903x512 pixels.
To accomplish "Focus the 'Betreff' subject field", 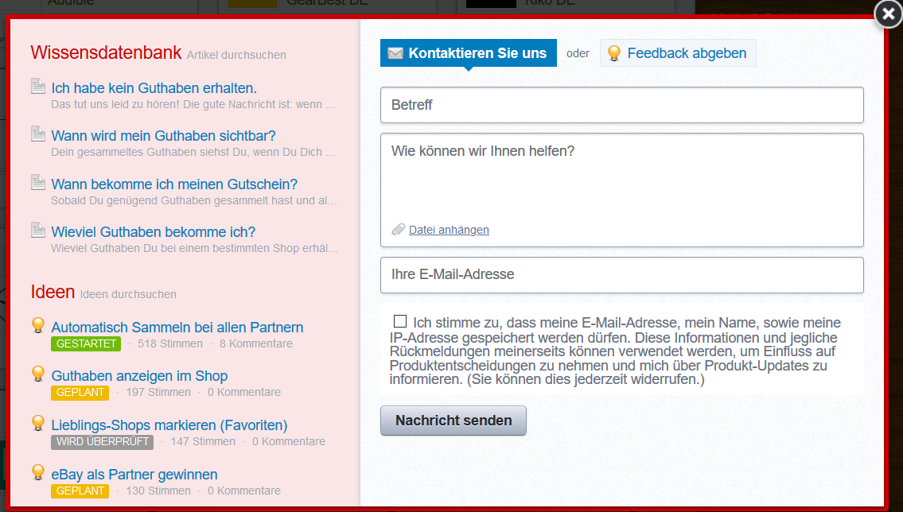I will [x=622, y=105].
